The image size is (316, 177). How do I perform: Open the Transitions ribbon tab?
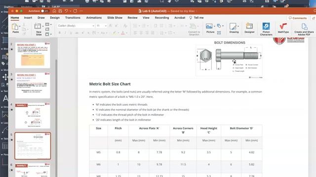pyautogui.click(x=73, y=18)
